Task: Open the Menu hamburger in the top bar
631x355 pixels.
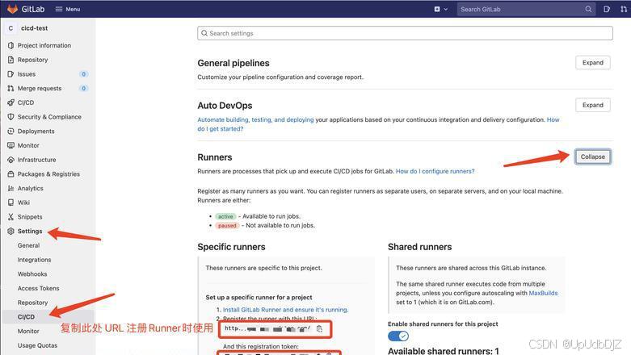Action: [68, 9]
